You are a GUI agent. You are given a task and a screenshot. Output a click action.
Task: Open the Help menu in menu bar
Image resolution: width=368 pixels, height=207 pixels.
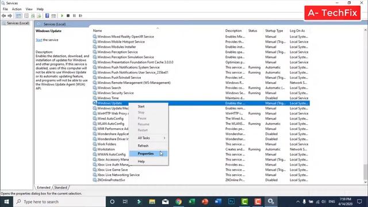40,9
